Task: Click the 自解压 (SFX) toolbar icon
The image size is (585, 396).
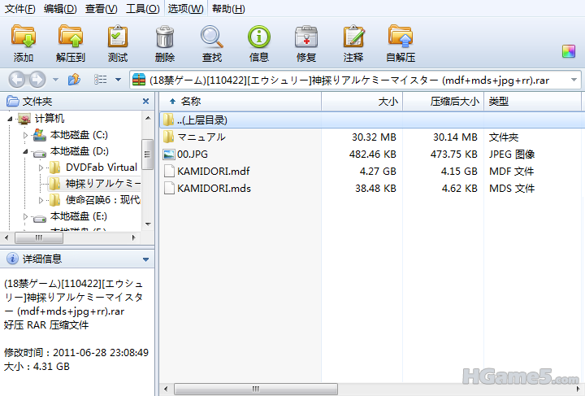Action: click(x=401, y=43)
